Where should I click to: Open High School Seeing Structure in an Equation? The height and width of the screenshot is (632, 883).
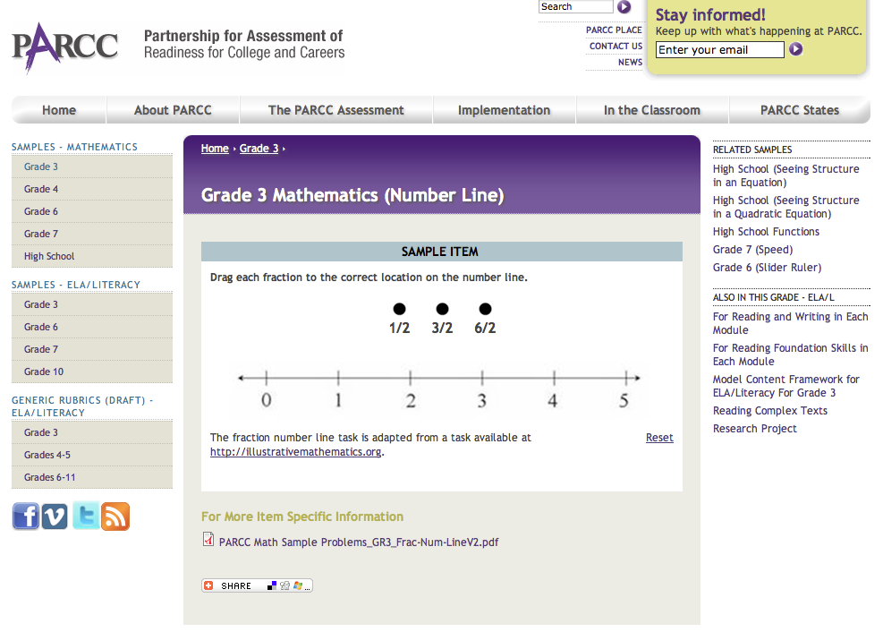click(786, 175)
